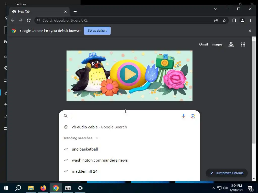
Task: Open 7-Zip from the taskbar
Action: click(x=68, y=188)
